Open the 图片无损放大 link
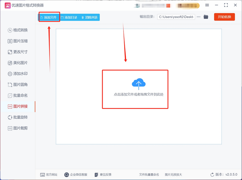Viewport: 242px width, 180px height. tap(173, 175)
